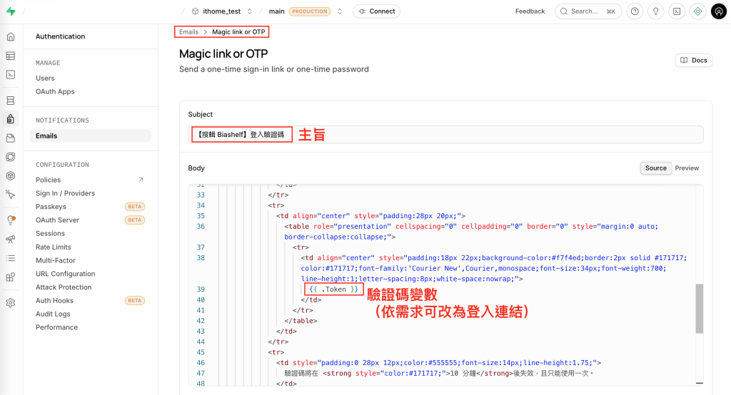Open Audit Logs page
The width and height of the screenshot is (731, 395).
[x=53, y=314]
